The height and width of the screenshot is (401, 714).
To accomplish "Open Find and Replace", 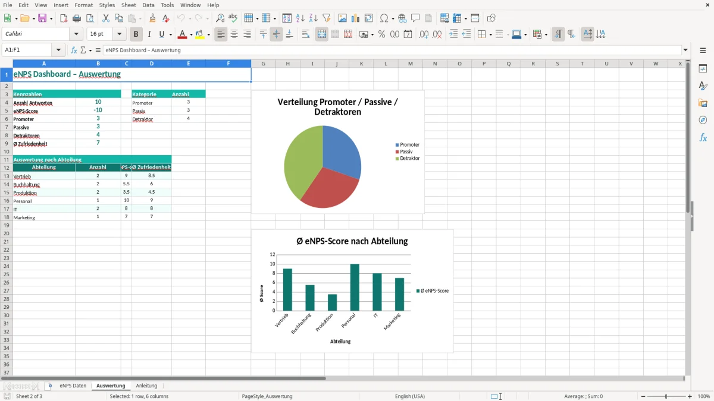I will point(220,18).
